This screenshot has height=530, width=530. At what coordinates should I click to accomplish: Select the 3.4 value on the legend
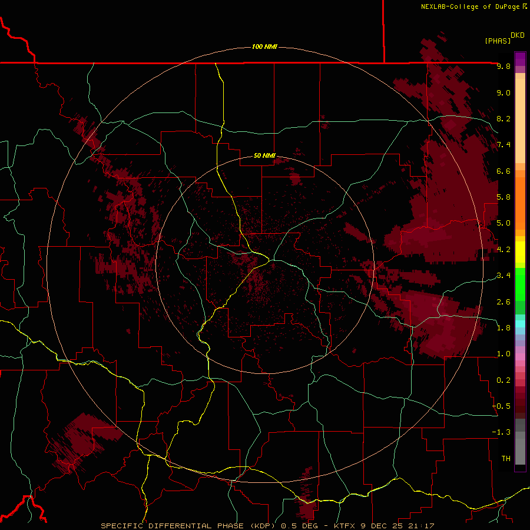[503, 276]
